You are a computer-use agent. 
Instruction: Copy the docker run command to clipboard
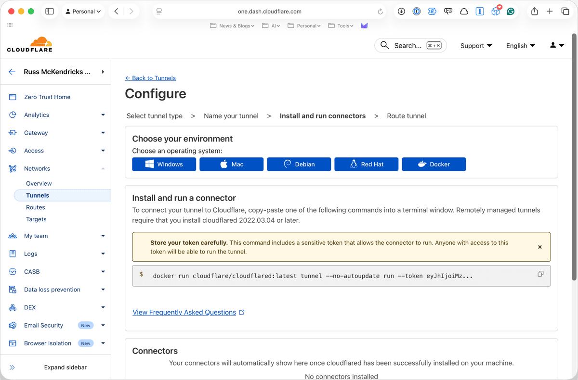pyautogui.click(x=540, y=274)
